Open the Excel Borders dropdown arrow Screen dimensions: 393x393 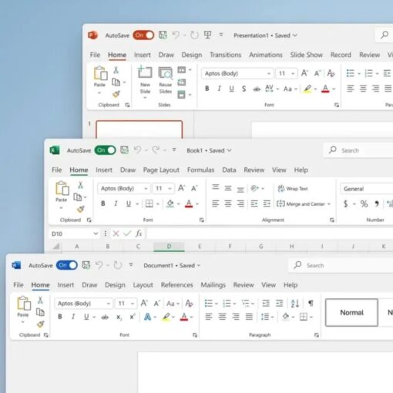click(x=158, y=204)
